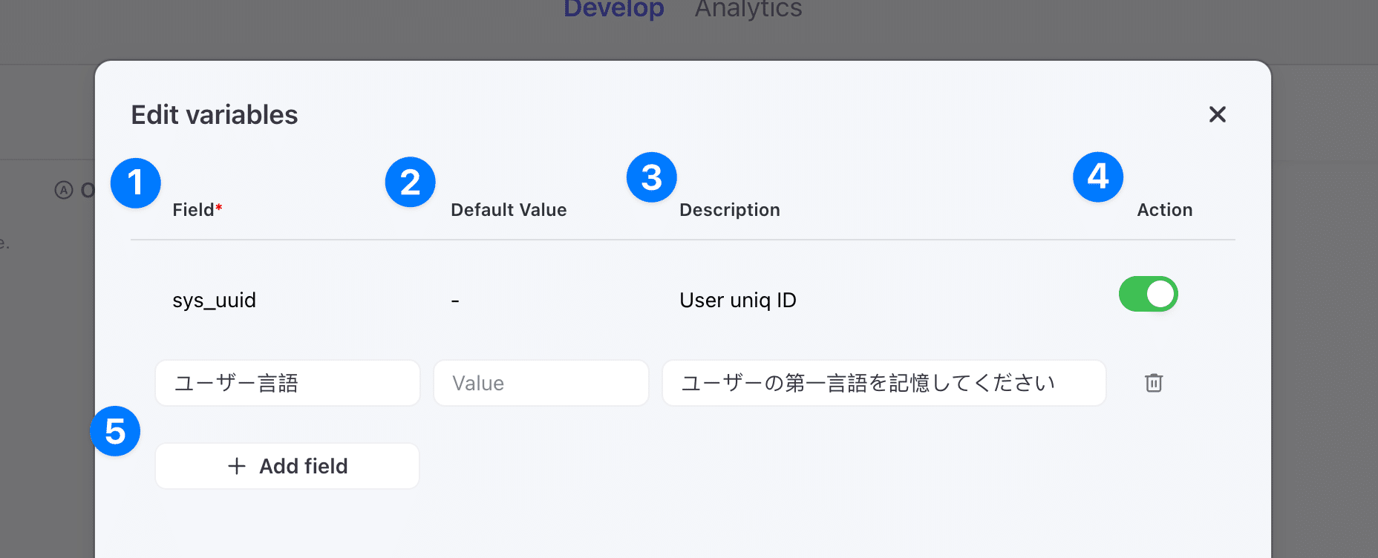The image size is (1378, 558).
Task: Open the Analytics tab
Action: coord(748,9)
